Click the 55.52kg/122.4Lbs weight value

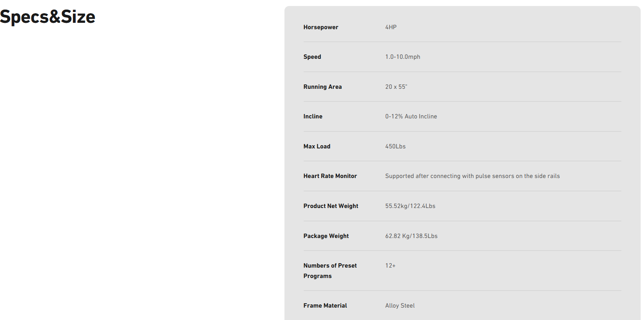[x=410, y=206]
